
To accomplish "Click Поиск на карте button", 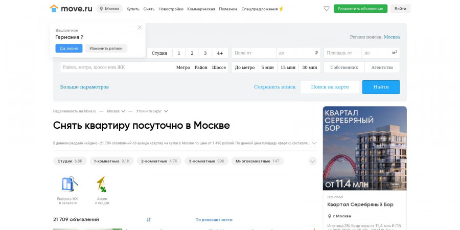I will click(x=330, y=87).
